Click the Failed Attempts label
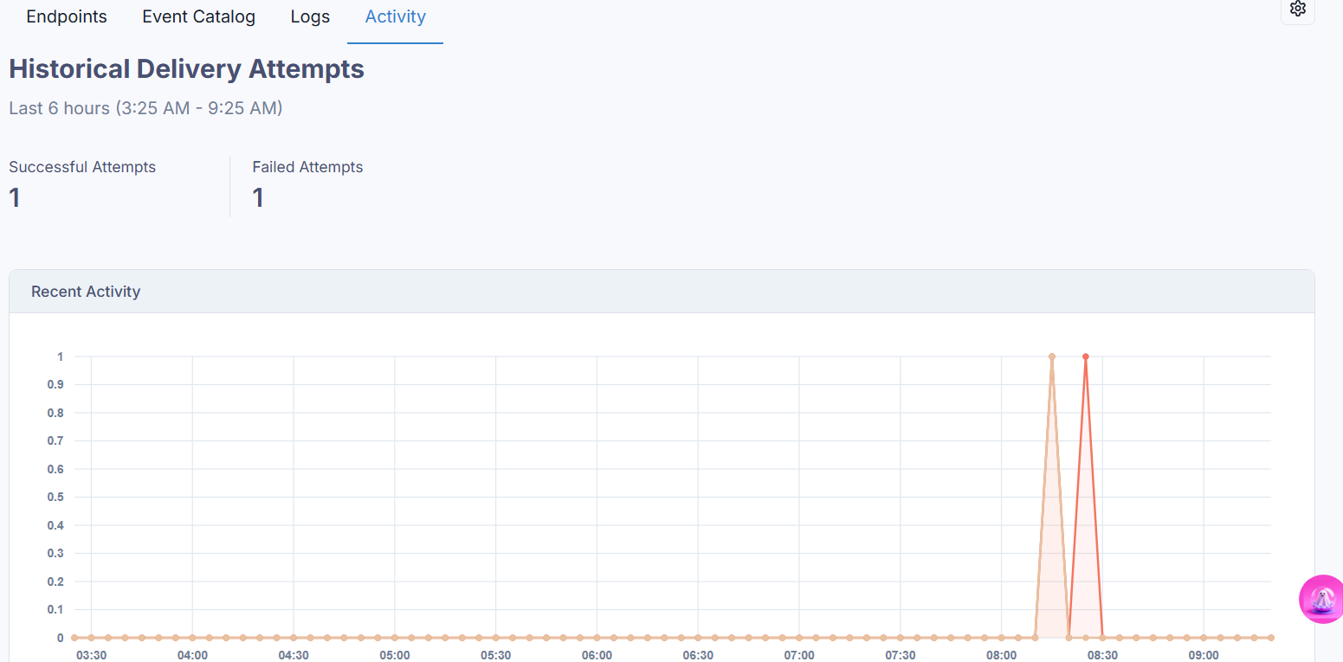This screenshot has height=662, width=1343. tap(307, 167)
